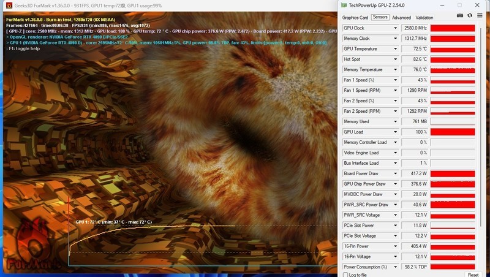Expand the GPU Chip Power Draw dropdown

pyautogui.click(x=395, y=184)
